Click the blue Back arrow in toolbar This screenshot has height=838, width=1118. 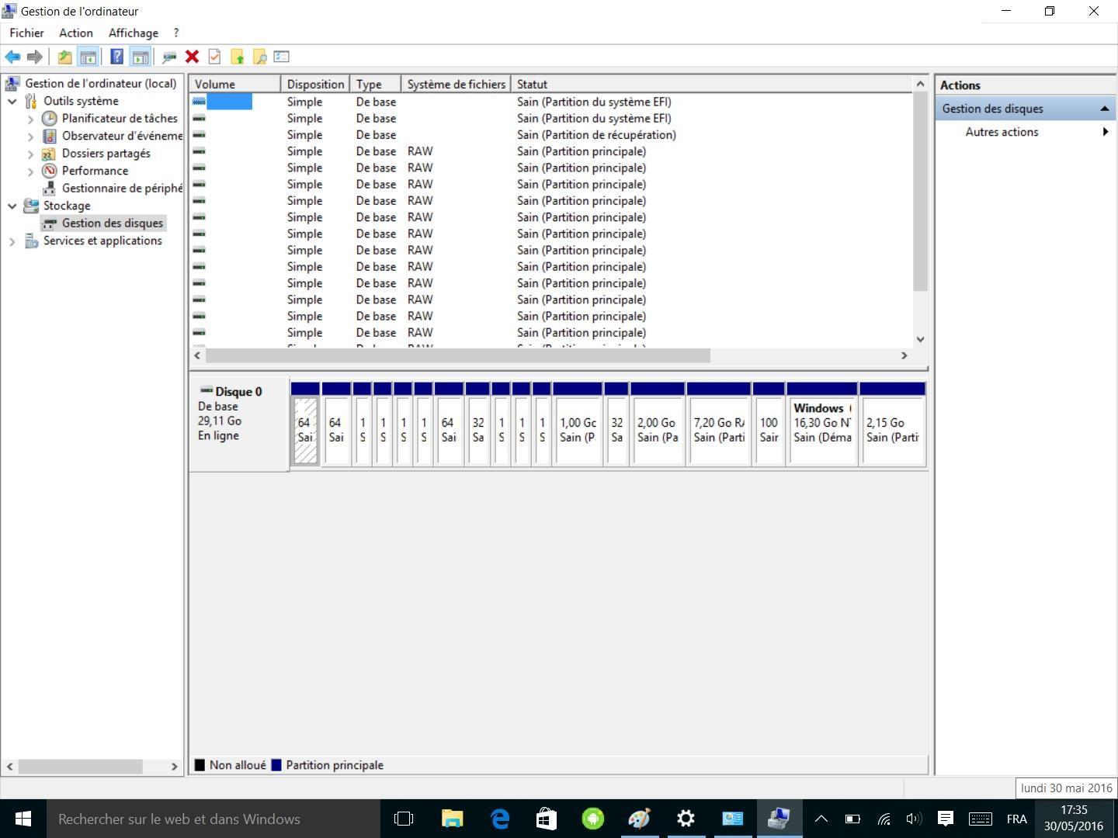coord(12,57)
